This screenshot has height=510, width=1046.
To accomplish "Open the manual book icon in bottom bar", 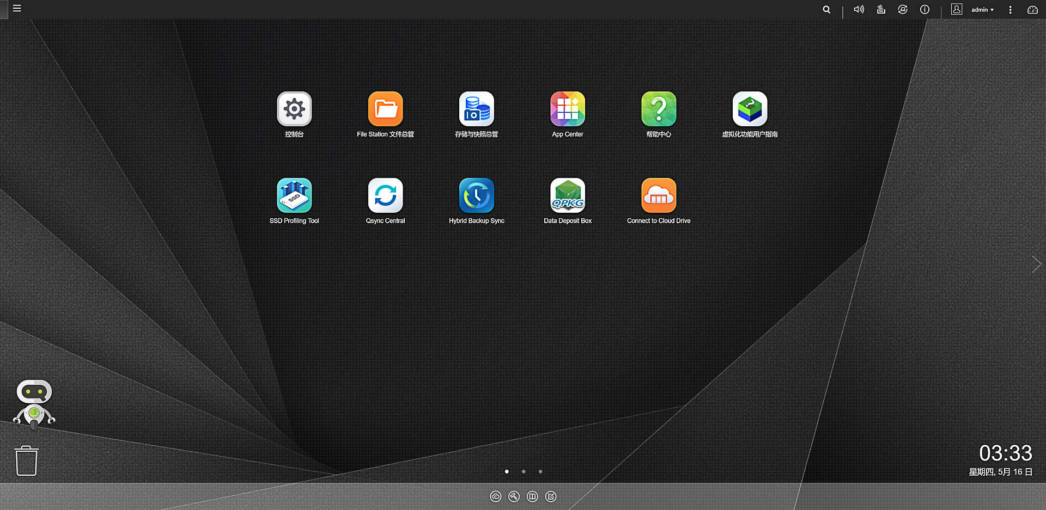I will pos(532,496).
